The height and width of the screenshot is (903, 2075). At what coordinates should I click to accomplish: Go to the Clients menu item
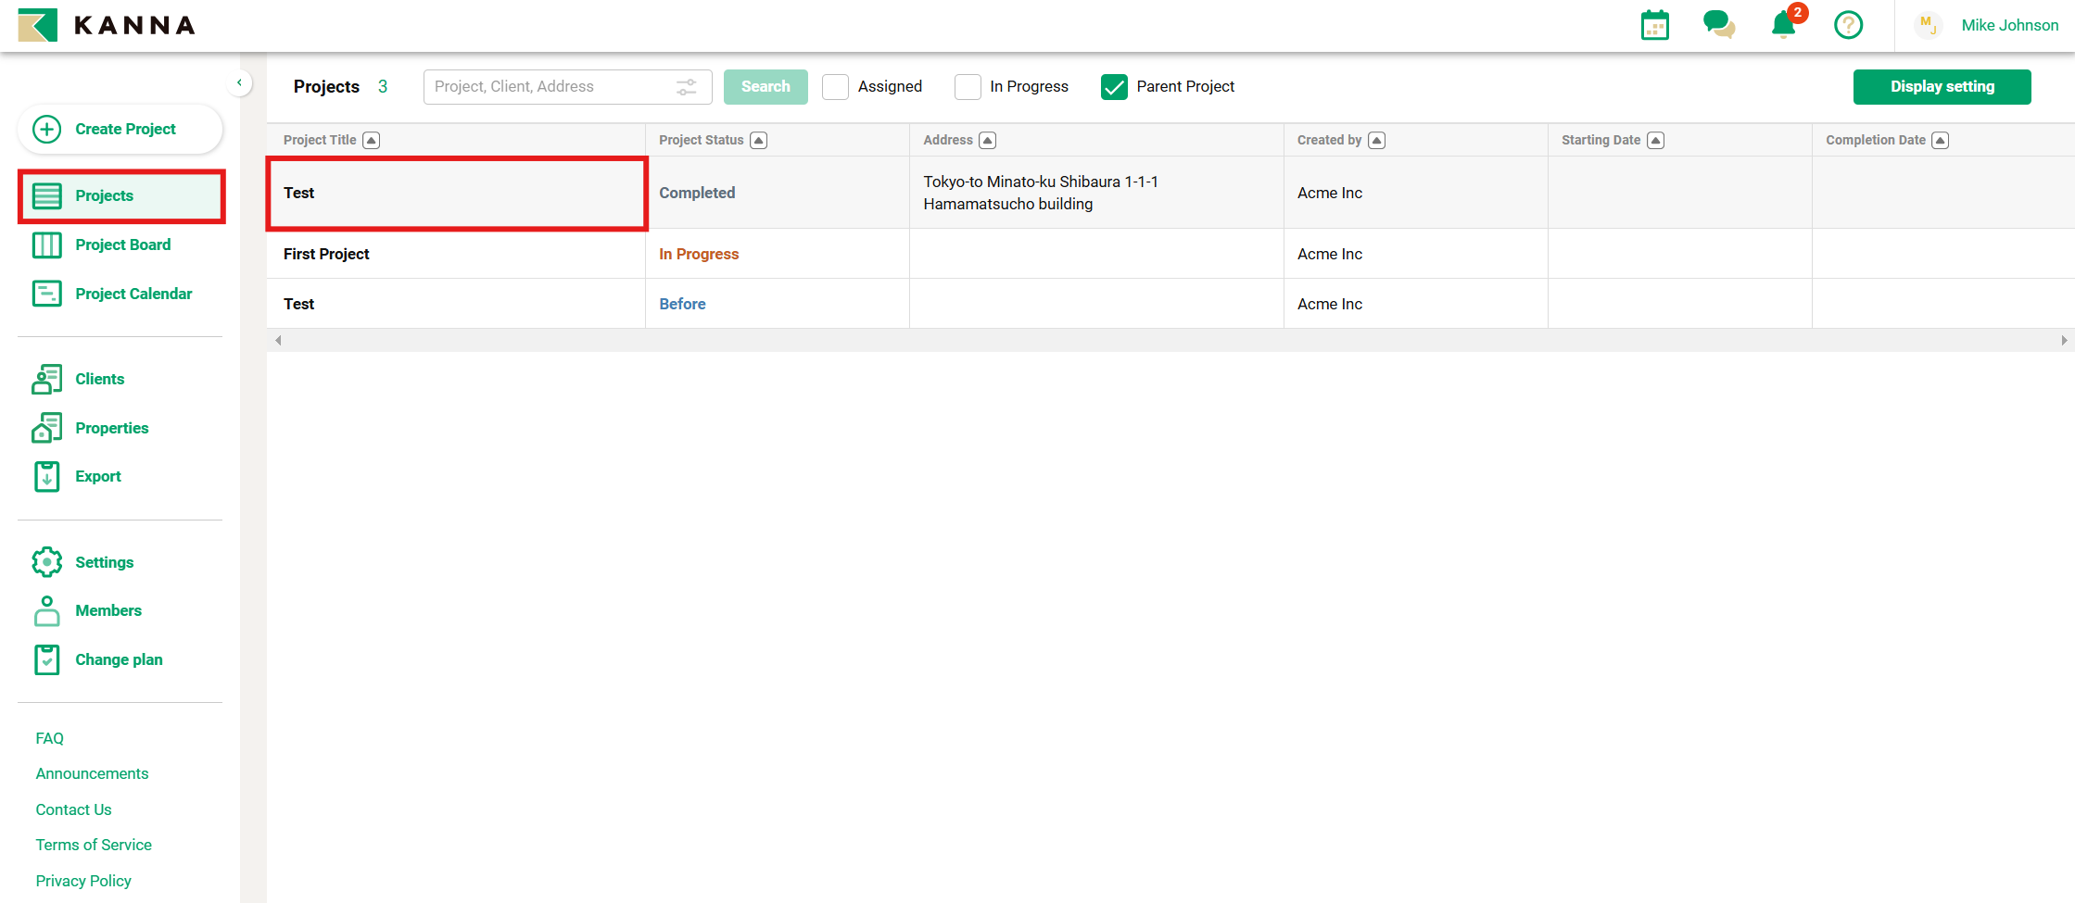[99, 379]
